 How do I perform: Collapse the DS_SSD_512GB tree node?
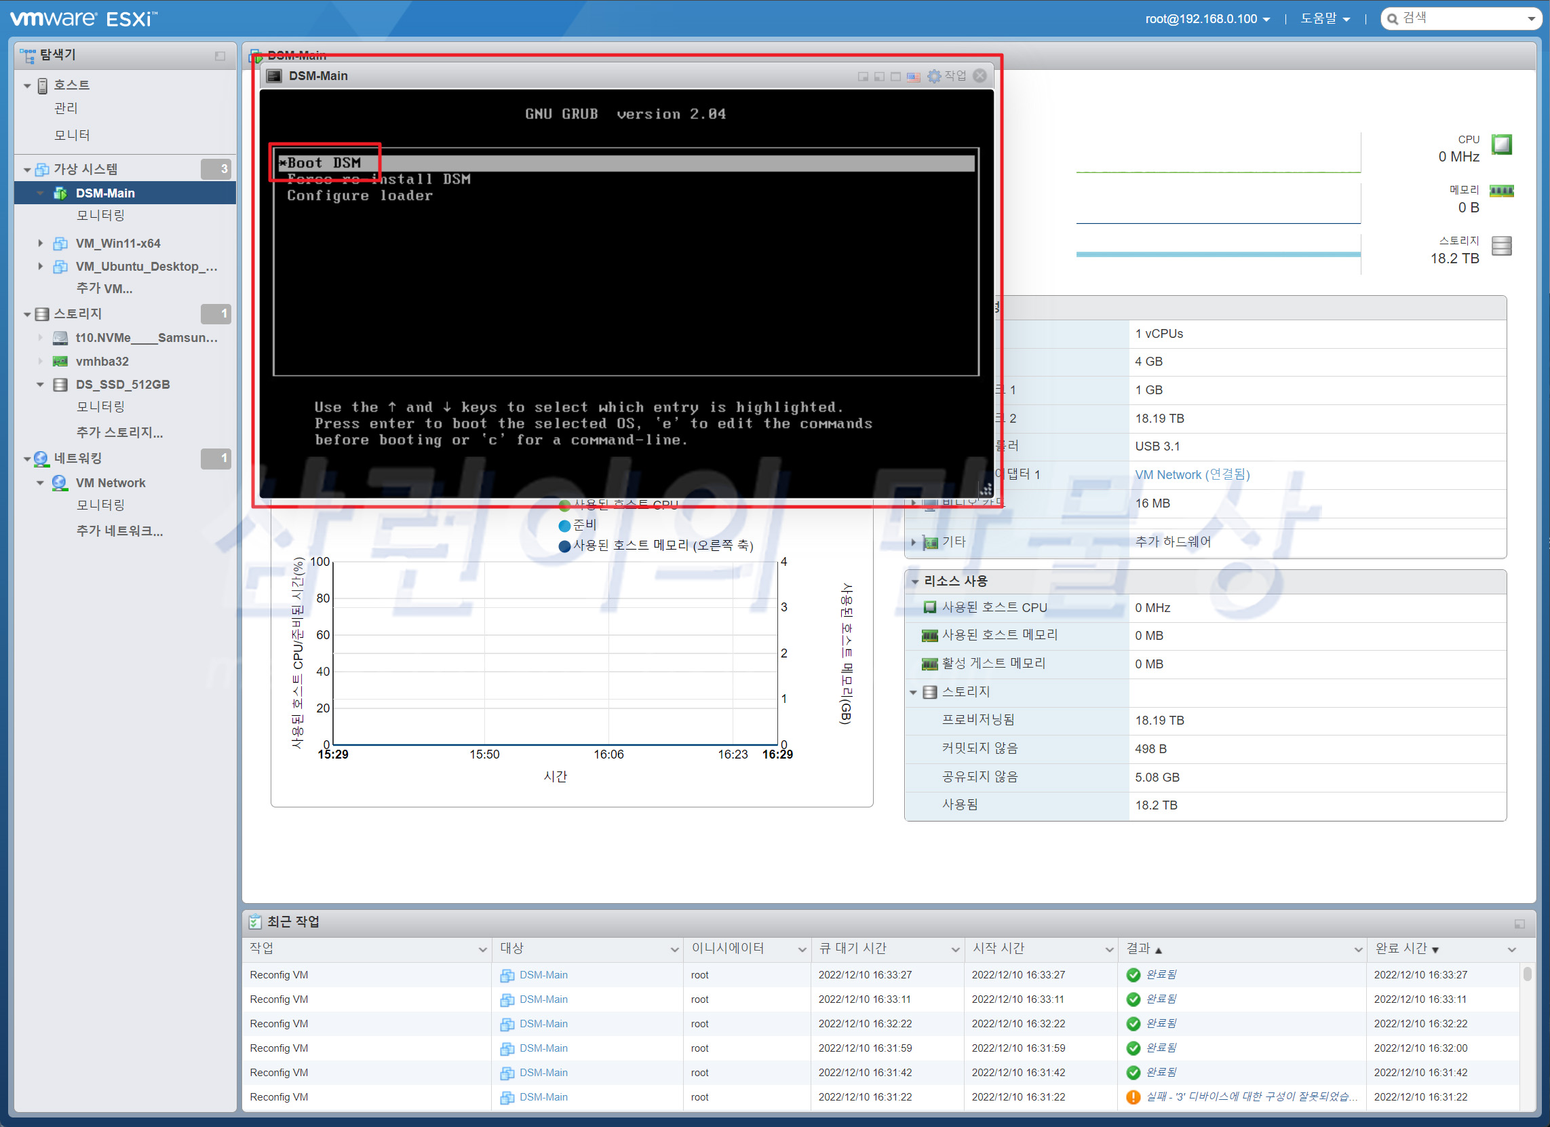click(40, 385)
